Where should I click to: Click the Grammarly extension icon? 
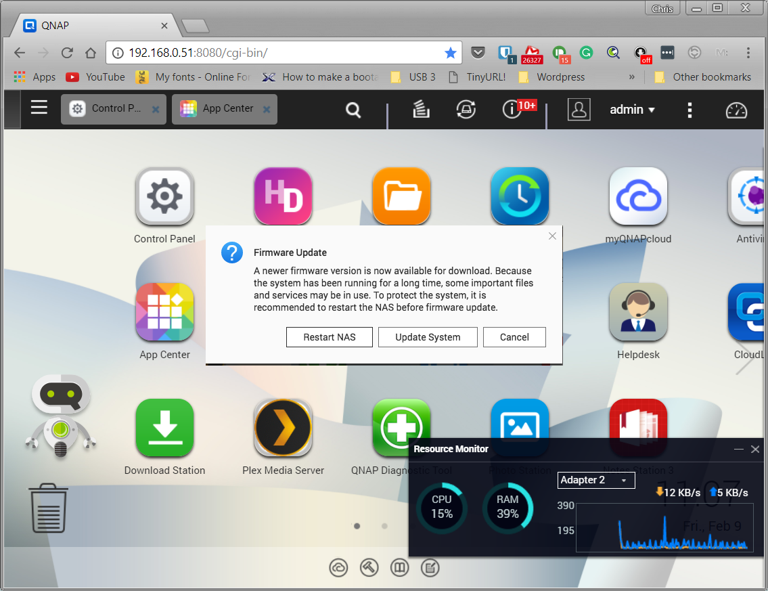coord(586,52)
